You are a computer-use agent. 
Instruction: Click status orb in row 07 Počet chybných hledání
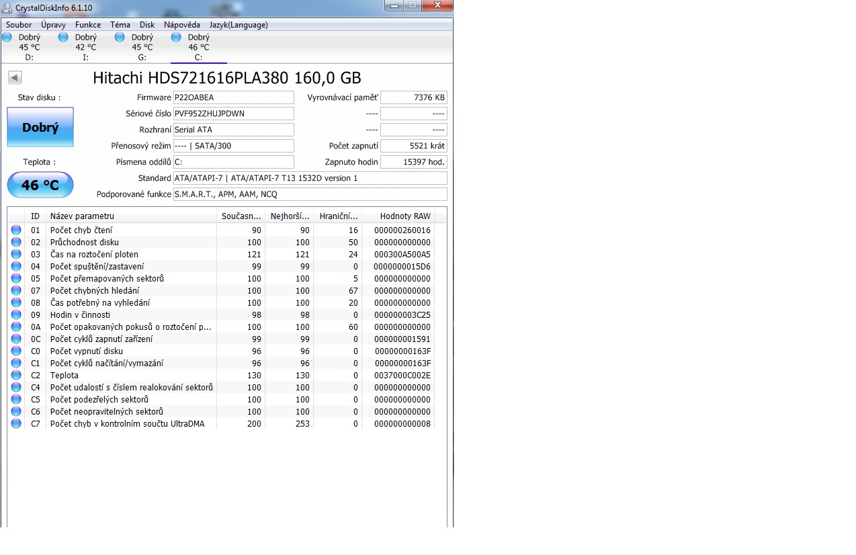[x=16, y=290]
